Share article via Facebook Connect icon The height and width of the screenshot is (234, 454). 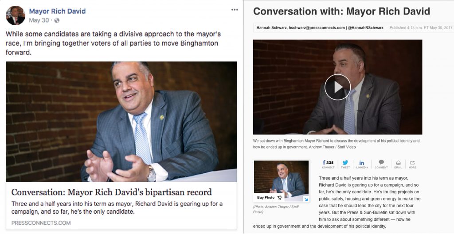coord(328,165)
